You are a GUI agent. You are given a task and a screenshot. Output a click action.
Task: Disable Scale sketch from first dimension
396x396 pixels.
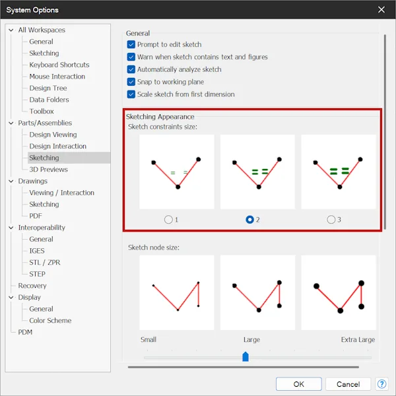(x=131, y=94)
